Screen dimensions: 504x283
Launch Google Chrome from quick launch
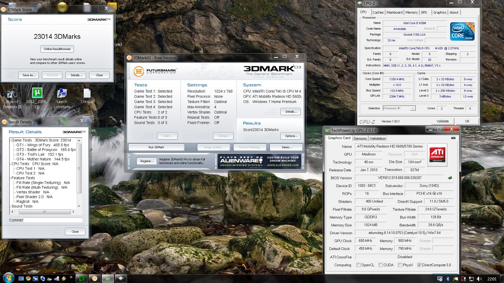[28, 278]
